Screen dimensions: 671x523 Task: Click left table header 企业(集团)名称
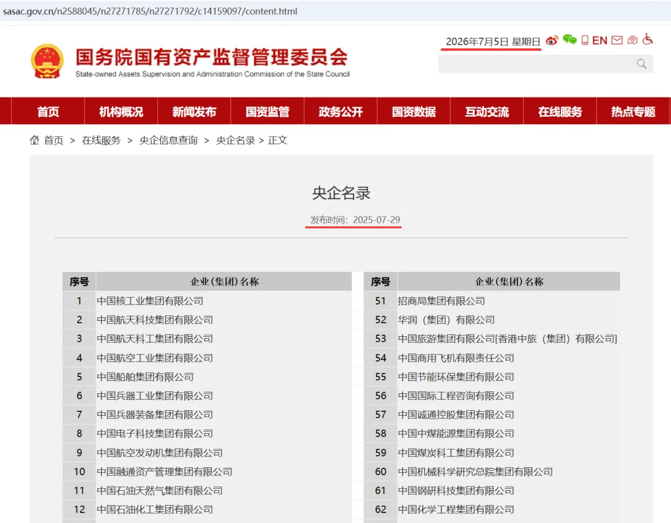click(224, 282)
